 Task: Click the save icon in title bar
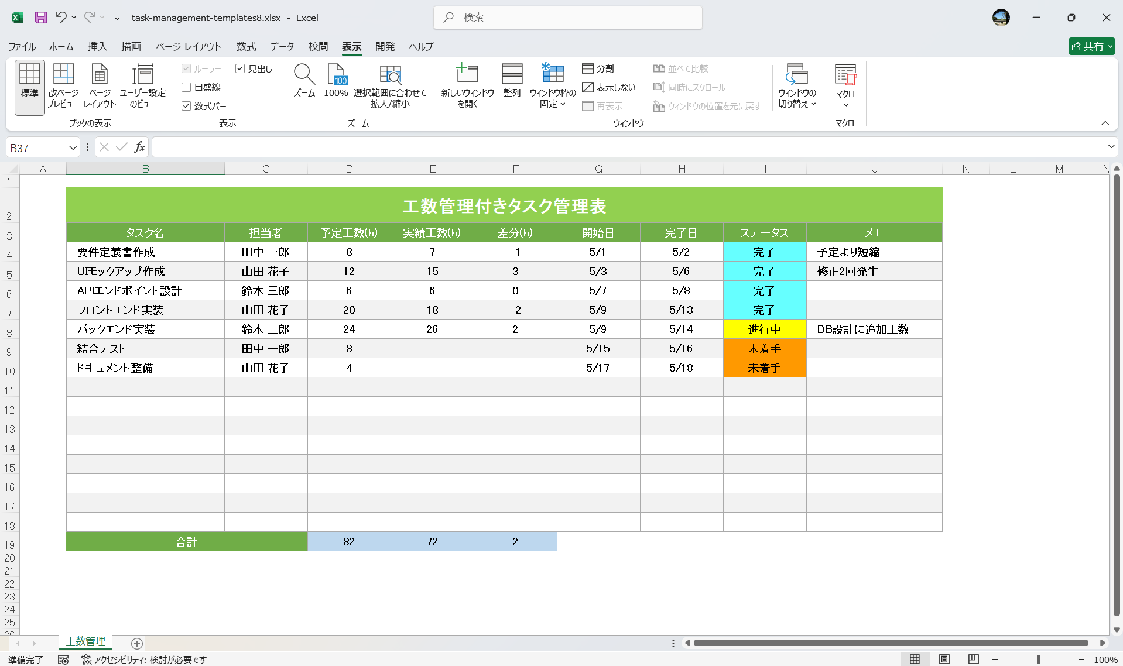coord(41,18)
